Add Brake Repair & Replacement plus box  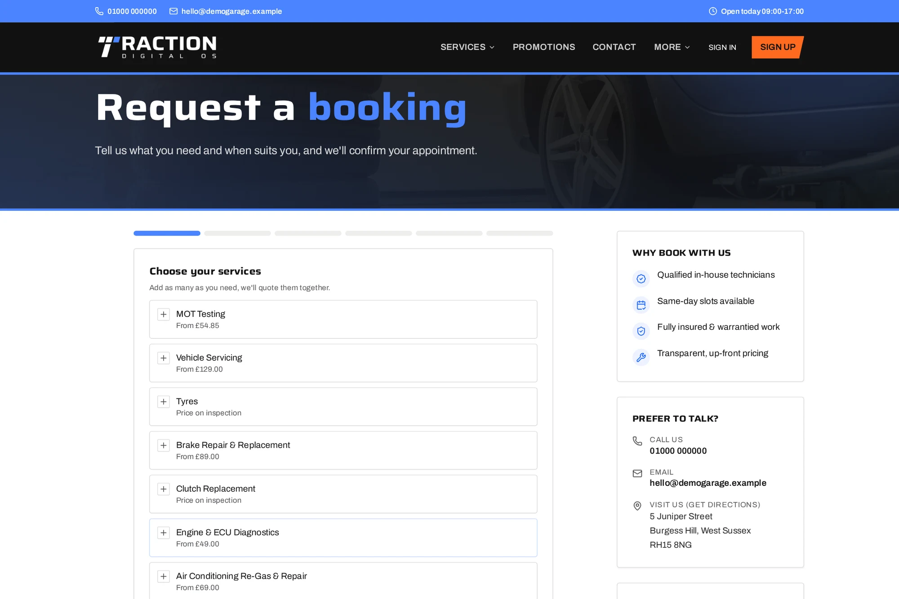164,445
